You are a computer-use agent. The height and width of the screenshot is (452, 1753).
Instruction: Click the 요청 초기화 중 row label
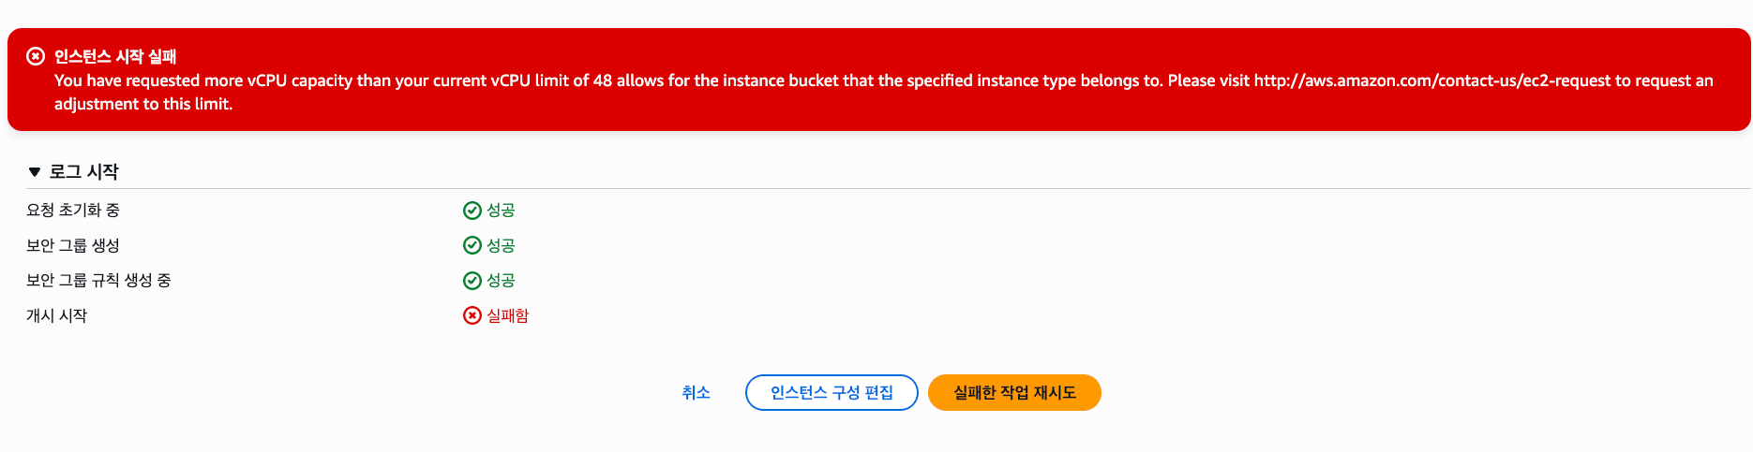73,211
